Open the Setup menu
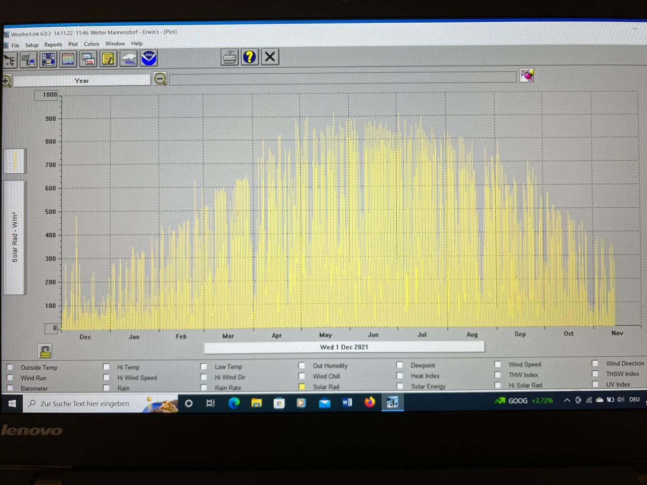This screenshot has width=647, height=485. [32, 45]
